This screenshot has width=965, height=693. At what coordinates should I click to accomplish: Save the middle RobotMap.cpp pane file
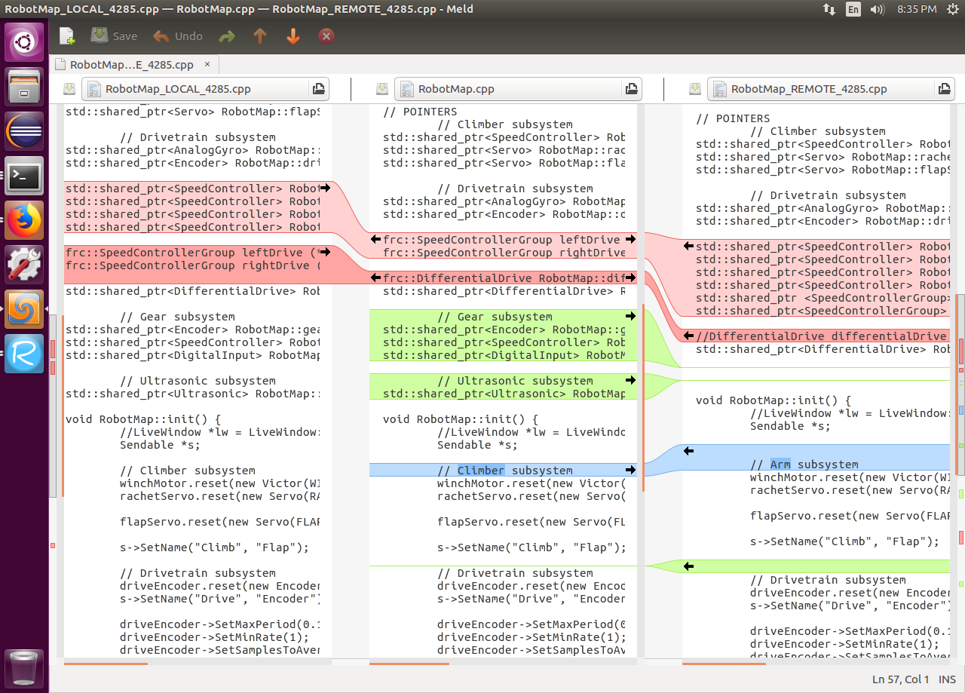pos(382,89)
